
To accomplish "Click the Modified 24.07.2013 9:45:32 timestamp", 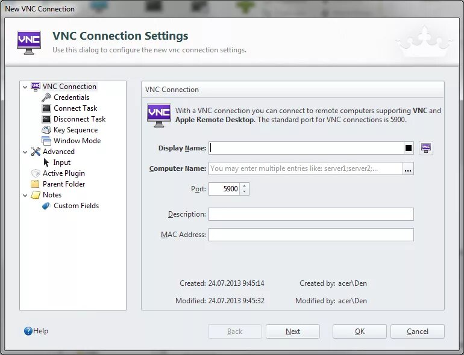I will 236,301.
